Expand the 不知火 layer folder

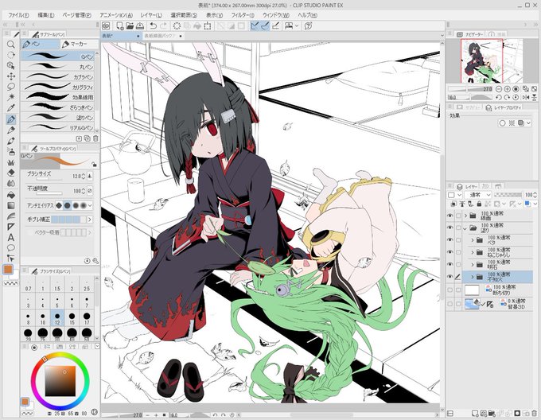click(x=473, y=277)
